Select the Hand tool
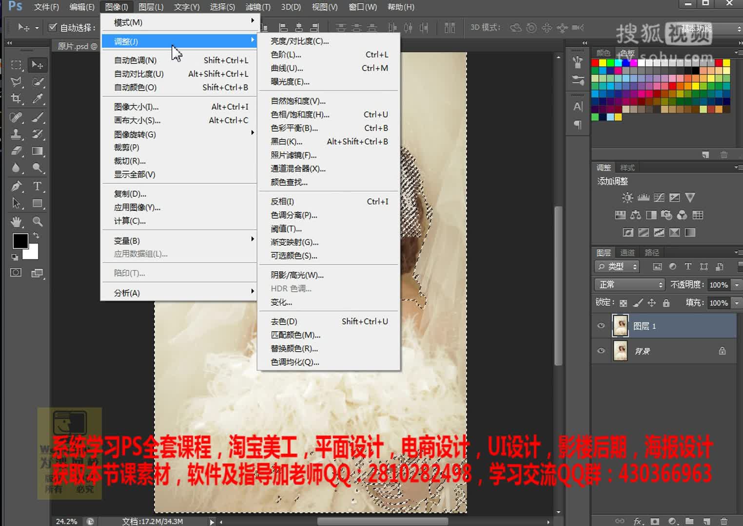This screenshot has height=526, width=743. 17,222
